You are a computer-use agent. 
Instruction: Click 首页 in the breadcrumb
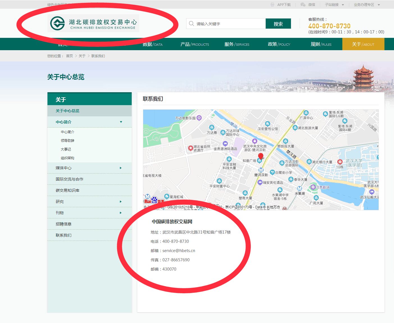click(x=69, y=56)
